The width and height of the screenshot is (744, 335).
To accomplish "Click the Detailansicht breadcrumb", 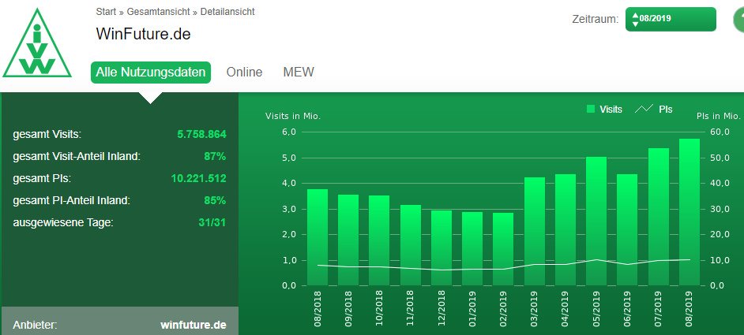I will pyautogui.click(x=227, y=12).
